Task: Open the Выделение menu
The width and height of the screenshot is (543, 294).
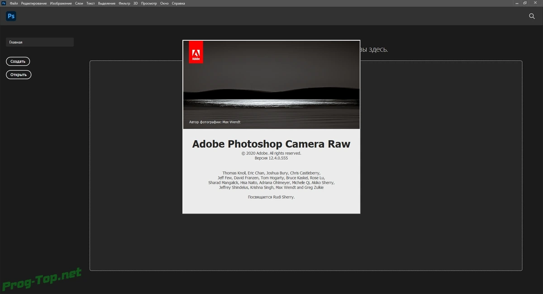Action: coord(107,3)
